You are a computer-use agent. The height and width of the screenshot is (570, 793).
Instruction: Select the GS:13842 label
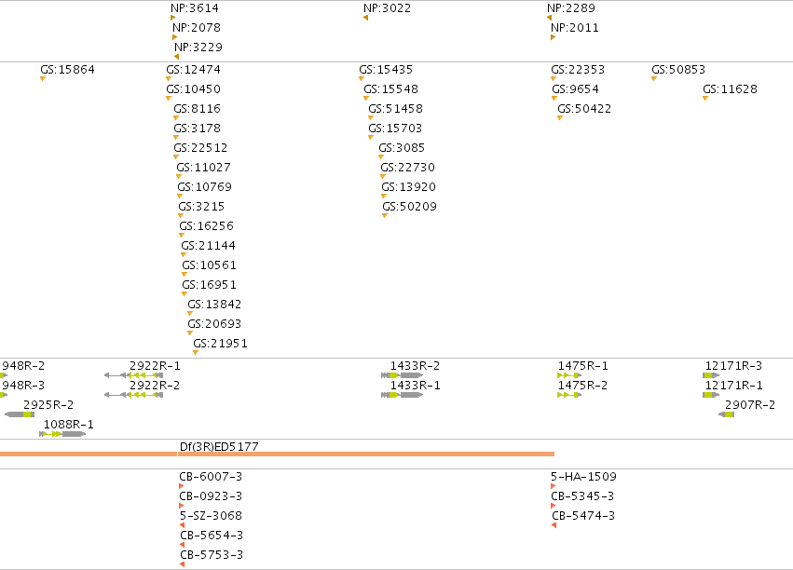coord(214,305)
